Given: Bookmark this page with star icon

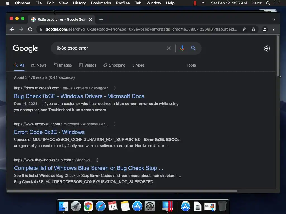Looking at the screenshot, I should [254, 29].
